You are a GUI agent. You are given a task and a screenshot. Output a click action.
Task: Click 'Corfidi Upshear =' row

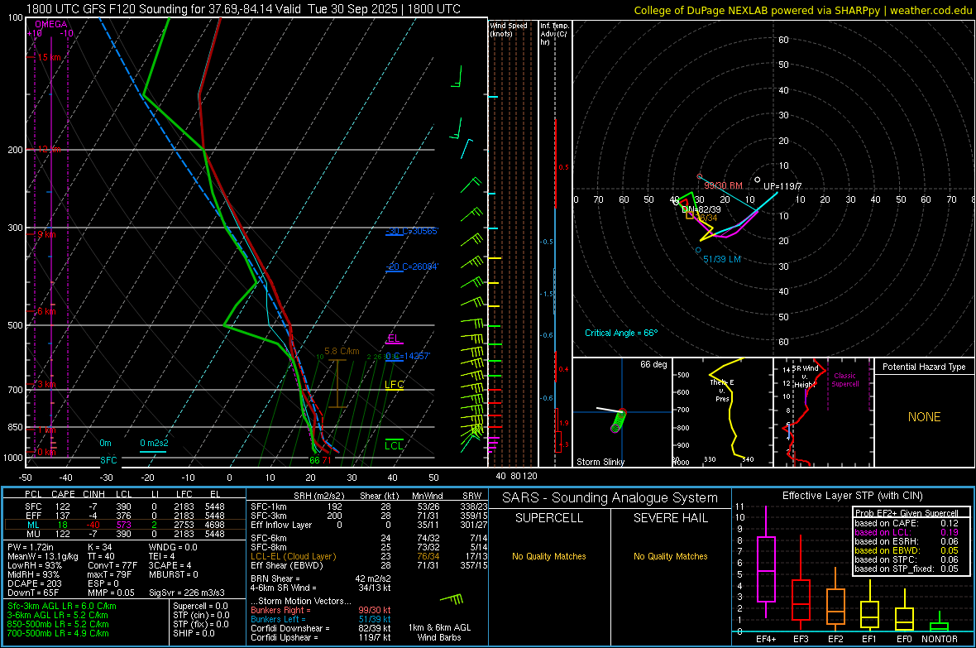(321, 636)
